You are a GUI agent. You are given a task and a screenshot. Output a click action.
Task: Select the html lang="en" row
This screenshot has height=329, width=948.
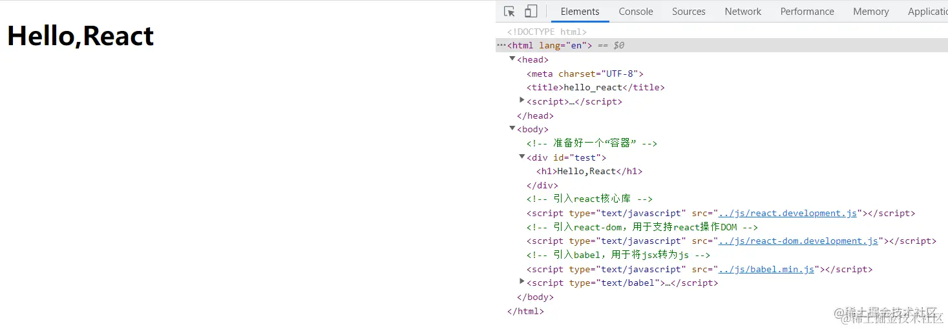[722, 45]
